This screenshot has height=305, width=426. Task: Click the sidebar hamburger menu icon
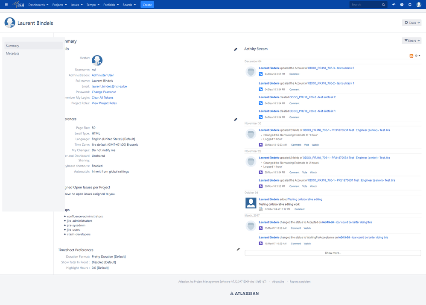[6, 4]
